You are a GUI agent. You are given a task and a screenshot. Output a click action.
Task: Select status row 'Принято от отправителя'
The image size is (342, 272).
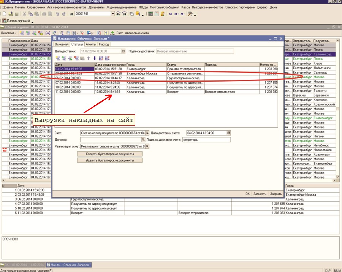(166, 69)
